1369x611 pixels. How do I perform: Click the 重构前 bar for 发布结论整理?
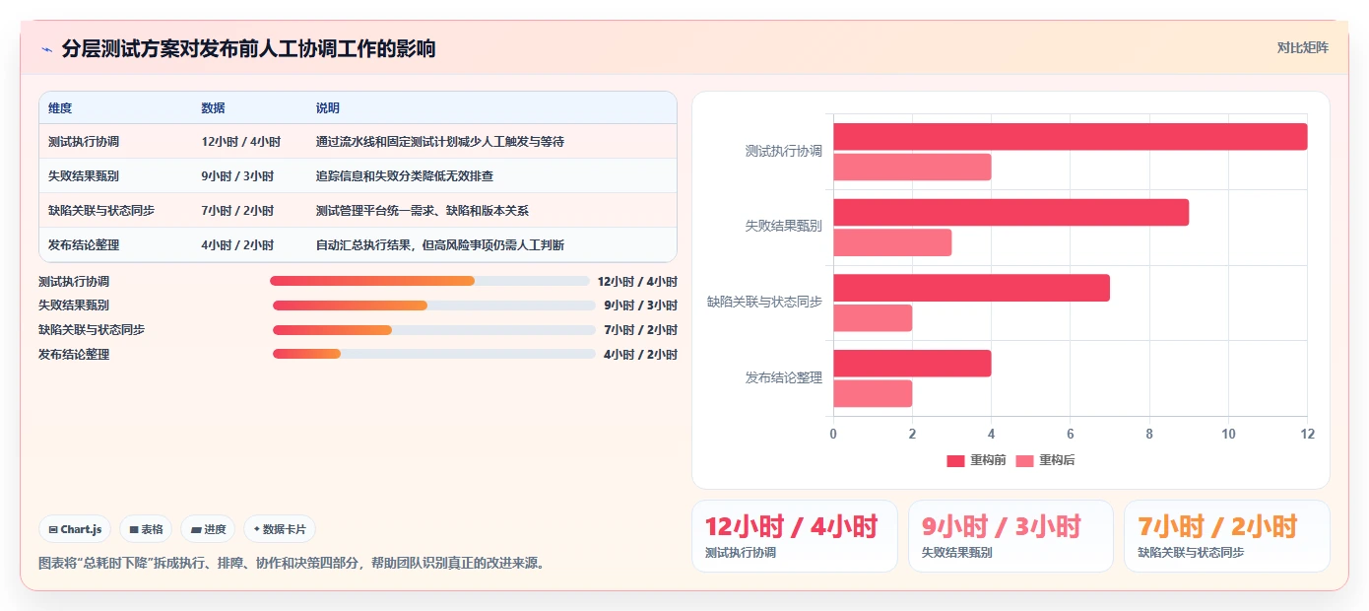pyautogui.click(x=912, y=363)
